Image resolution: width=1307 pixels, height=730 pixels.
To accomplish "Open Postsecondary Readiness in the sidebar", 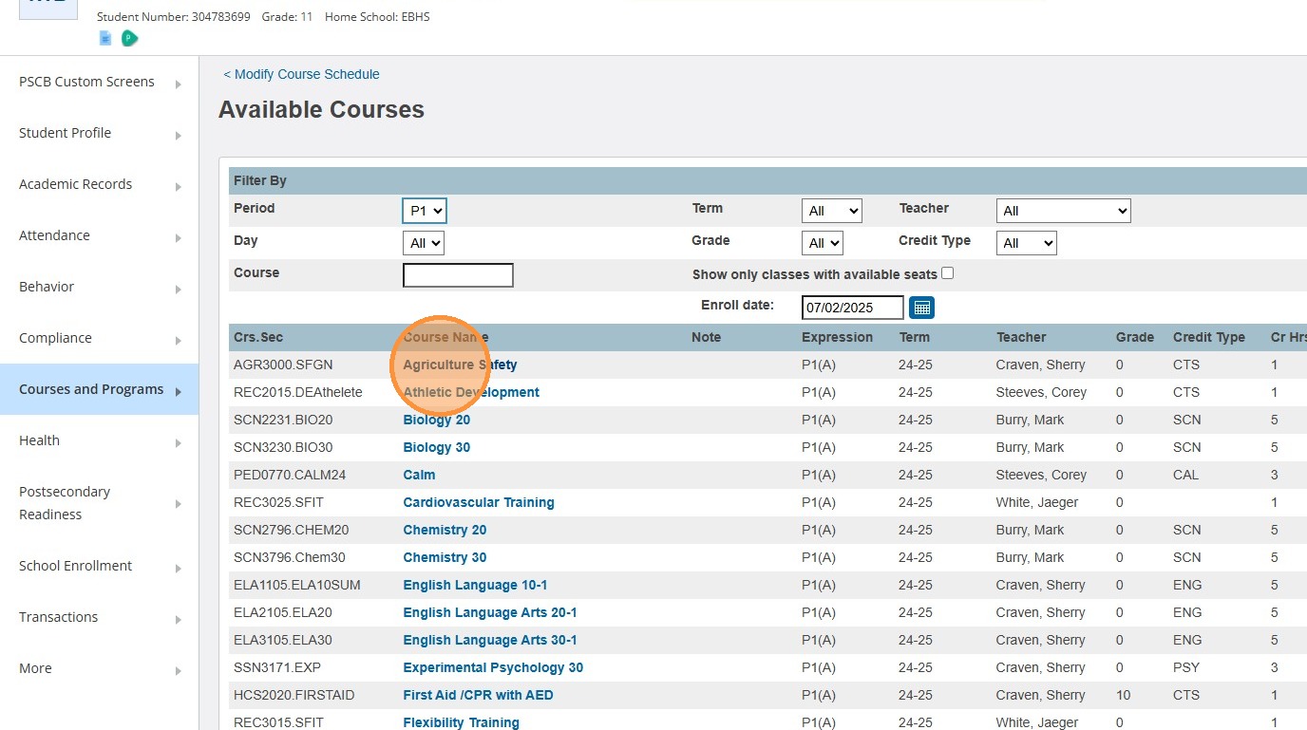I will (x=65, y=503).
